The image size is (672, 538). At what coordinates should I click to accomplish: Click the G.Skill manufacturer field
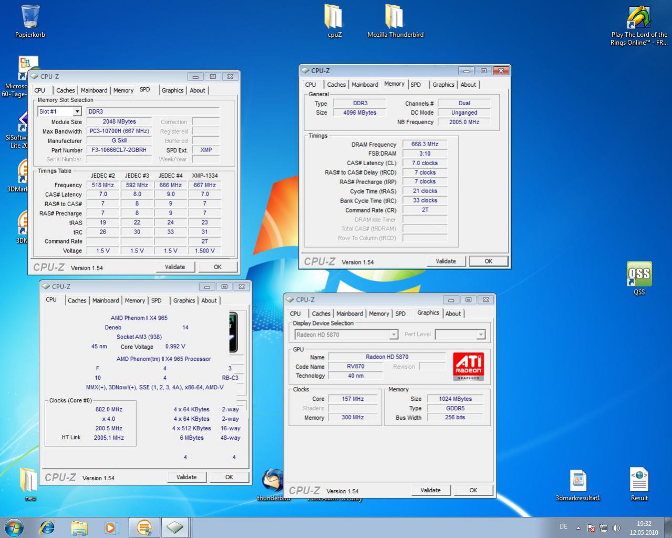[119, 140]
